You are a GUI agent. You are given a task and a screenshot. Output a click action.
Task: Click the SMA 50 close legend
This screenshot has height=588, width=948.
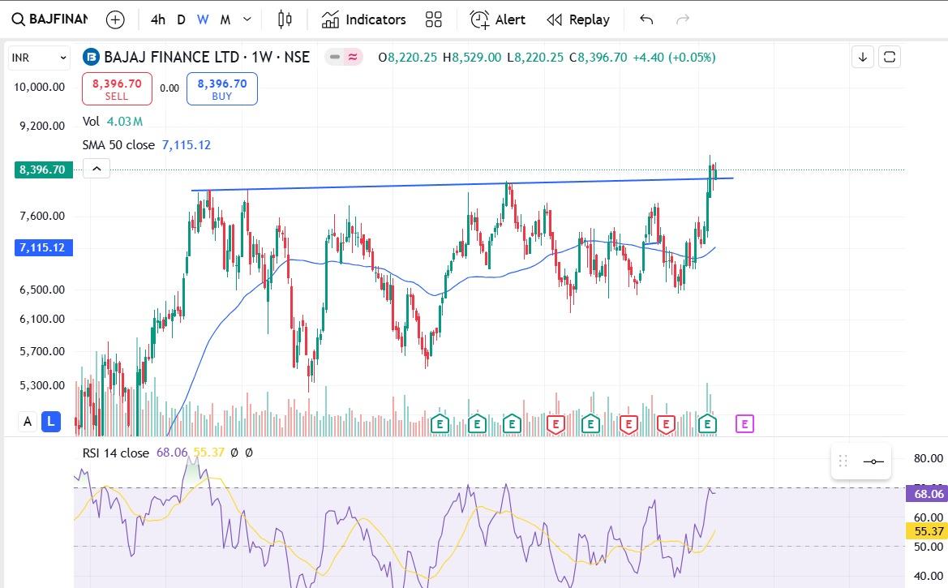click(x=146, y=145)
